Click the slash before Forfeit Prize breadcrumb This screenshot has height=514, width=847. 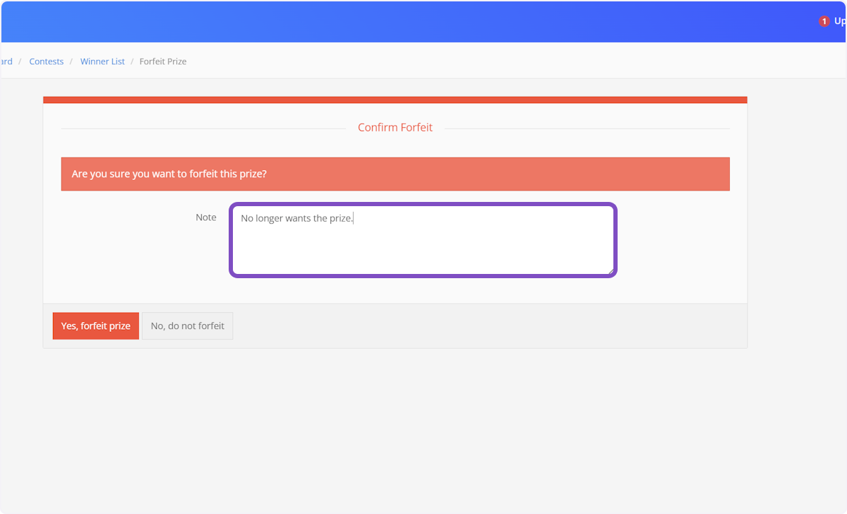(132, 61)
